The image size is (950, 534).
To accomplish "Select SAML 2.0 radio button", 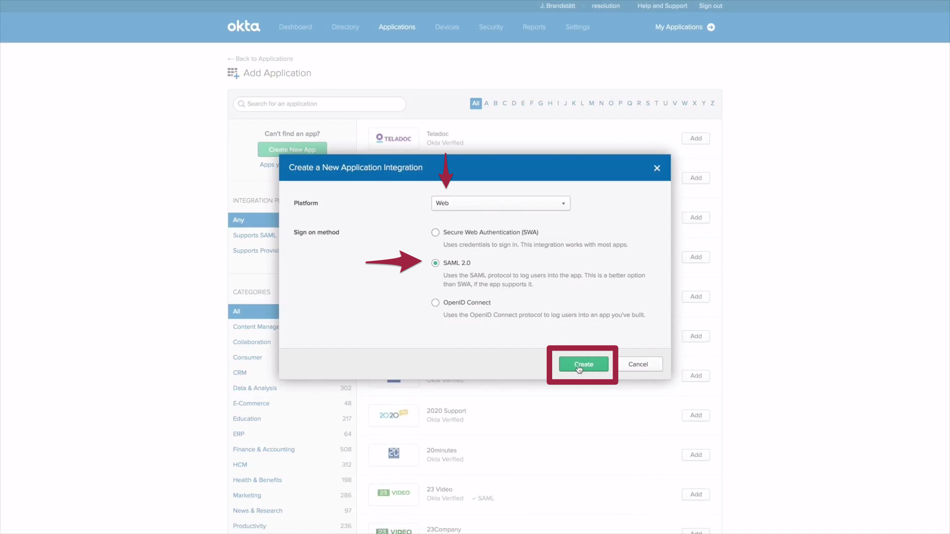I will (x=435, y=263).
